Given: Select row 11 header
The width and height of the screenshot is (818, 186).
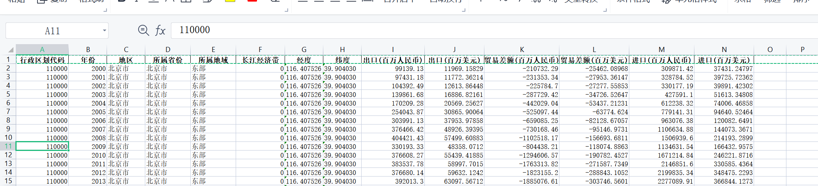Looking at the screenshot, I should point(8,146).
